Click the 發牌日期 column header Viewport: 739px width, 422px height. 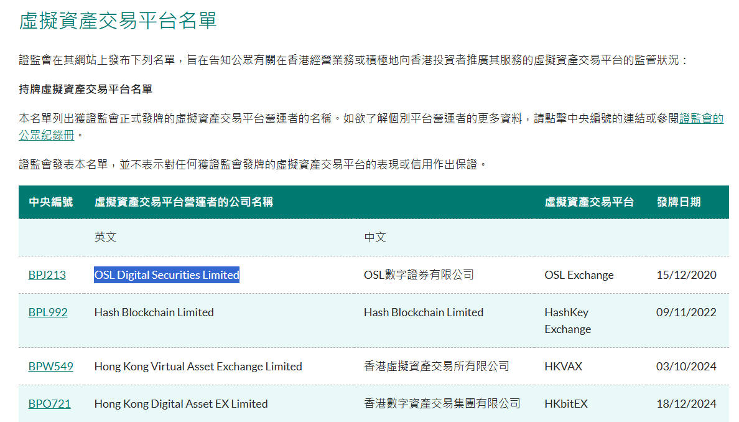[x=678, y=202]
